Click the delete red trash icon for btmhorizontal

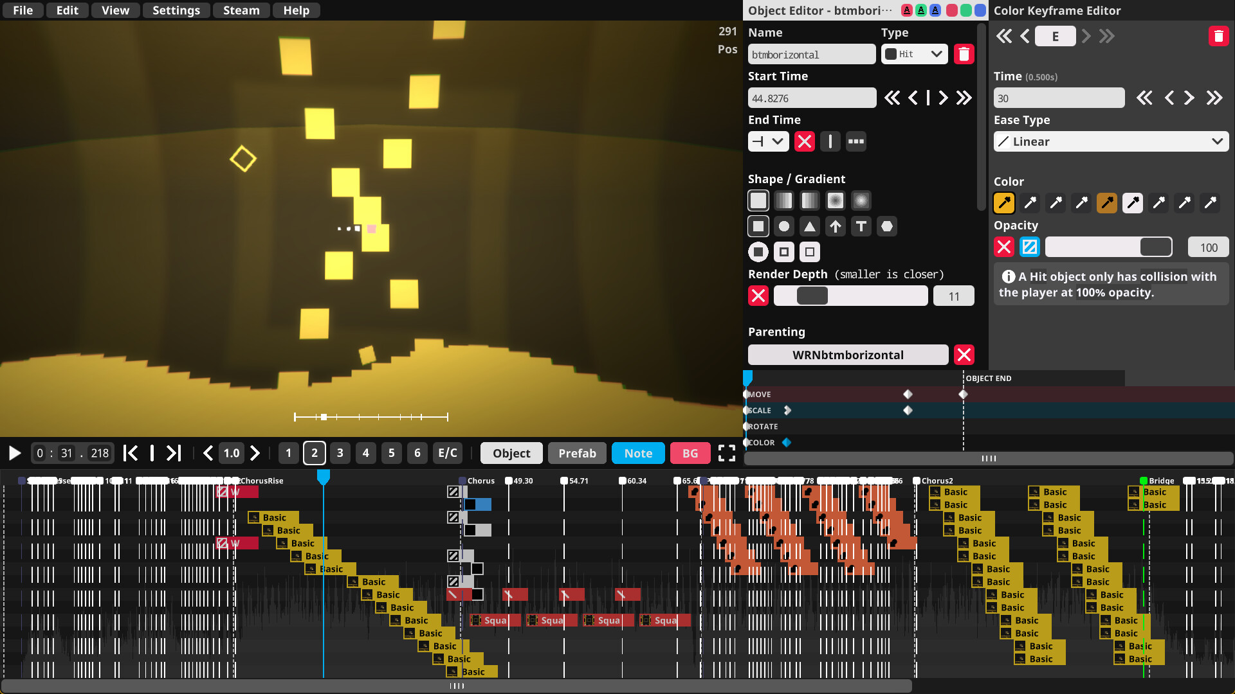964,53
